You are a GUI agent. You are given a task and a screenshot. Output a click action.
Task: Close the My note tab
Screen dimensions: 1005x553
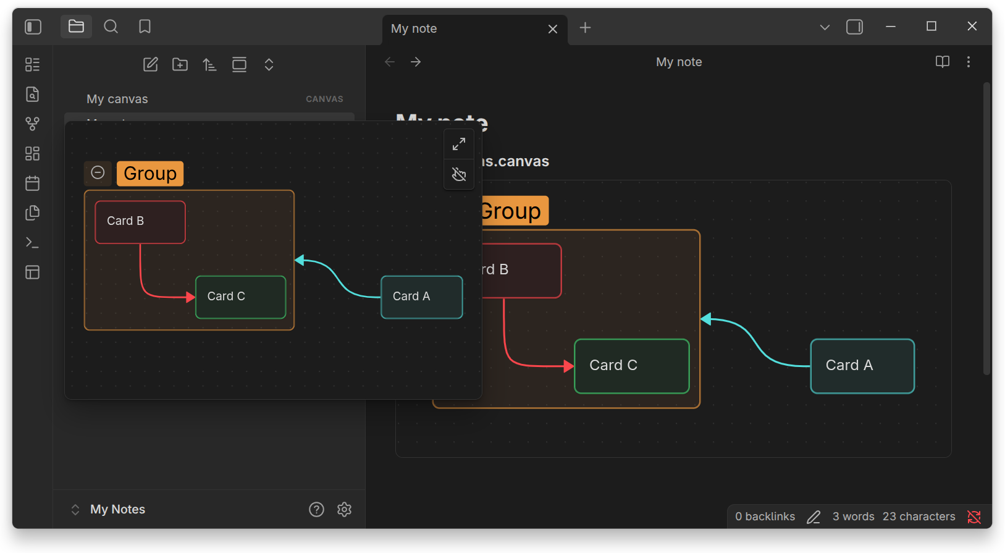tap(553, 29)
